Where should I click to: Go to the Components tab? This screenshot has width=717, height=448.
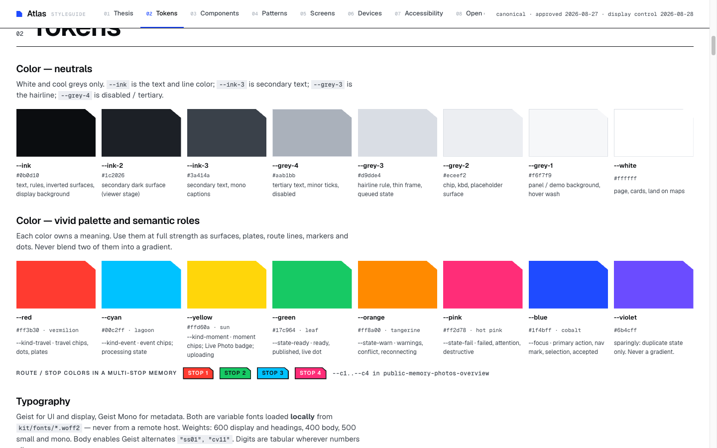[x=215, y=13]
